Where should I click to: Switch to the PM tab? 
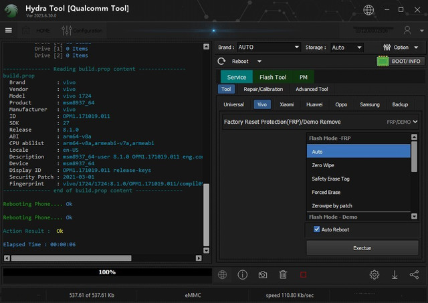click(303, 77)
